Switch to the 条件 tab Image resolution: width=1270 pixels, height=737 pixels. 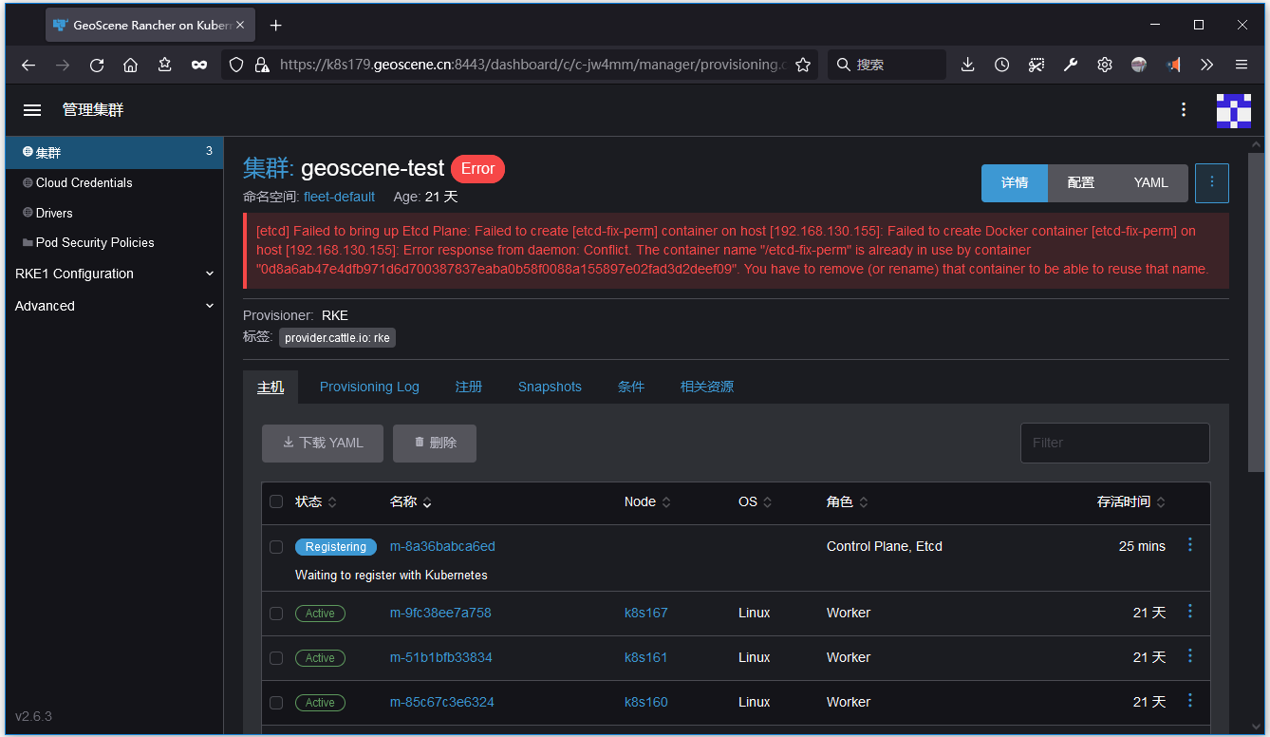631,387
